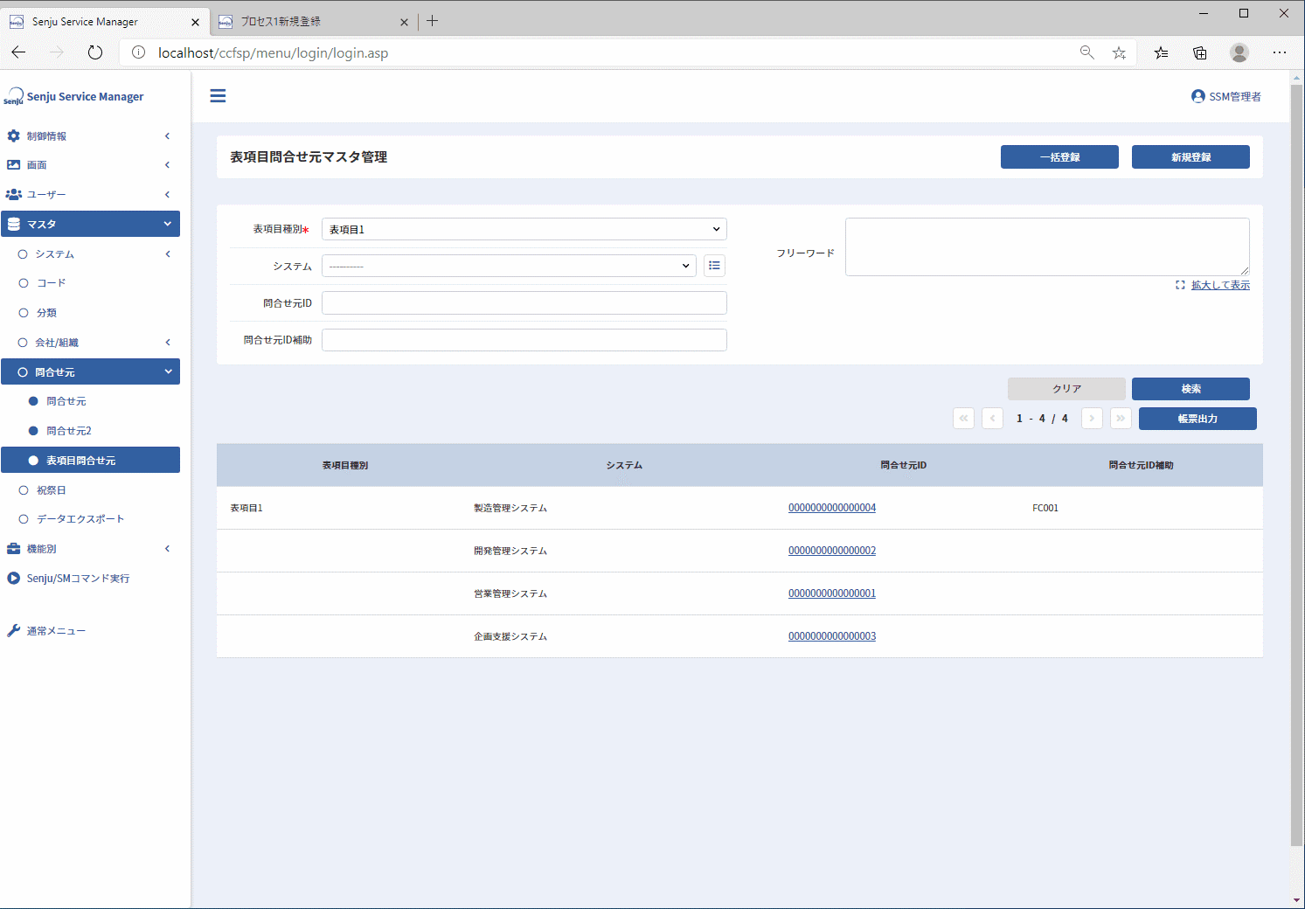Go to last page of results
Image resolution: width=1305 pixels, height=909 pixels.
tap(1121, 419)
